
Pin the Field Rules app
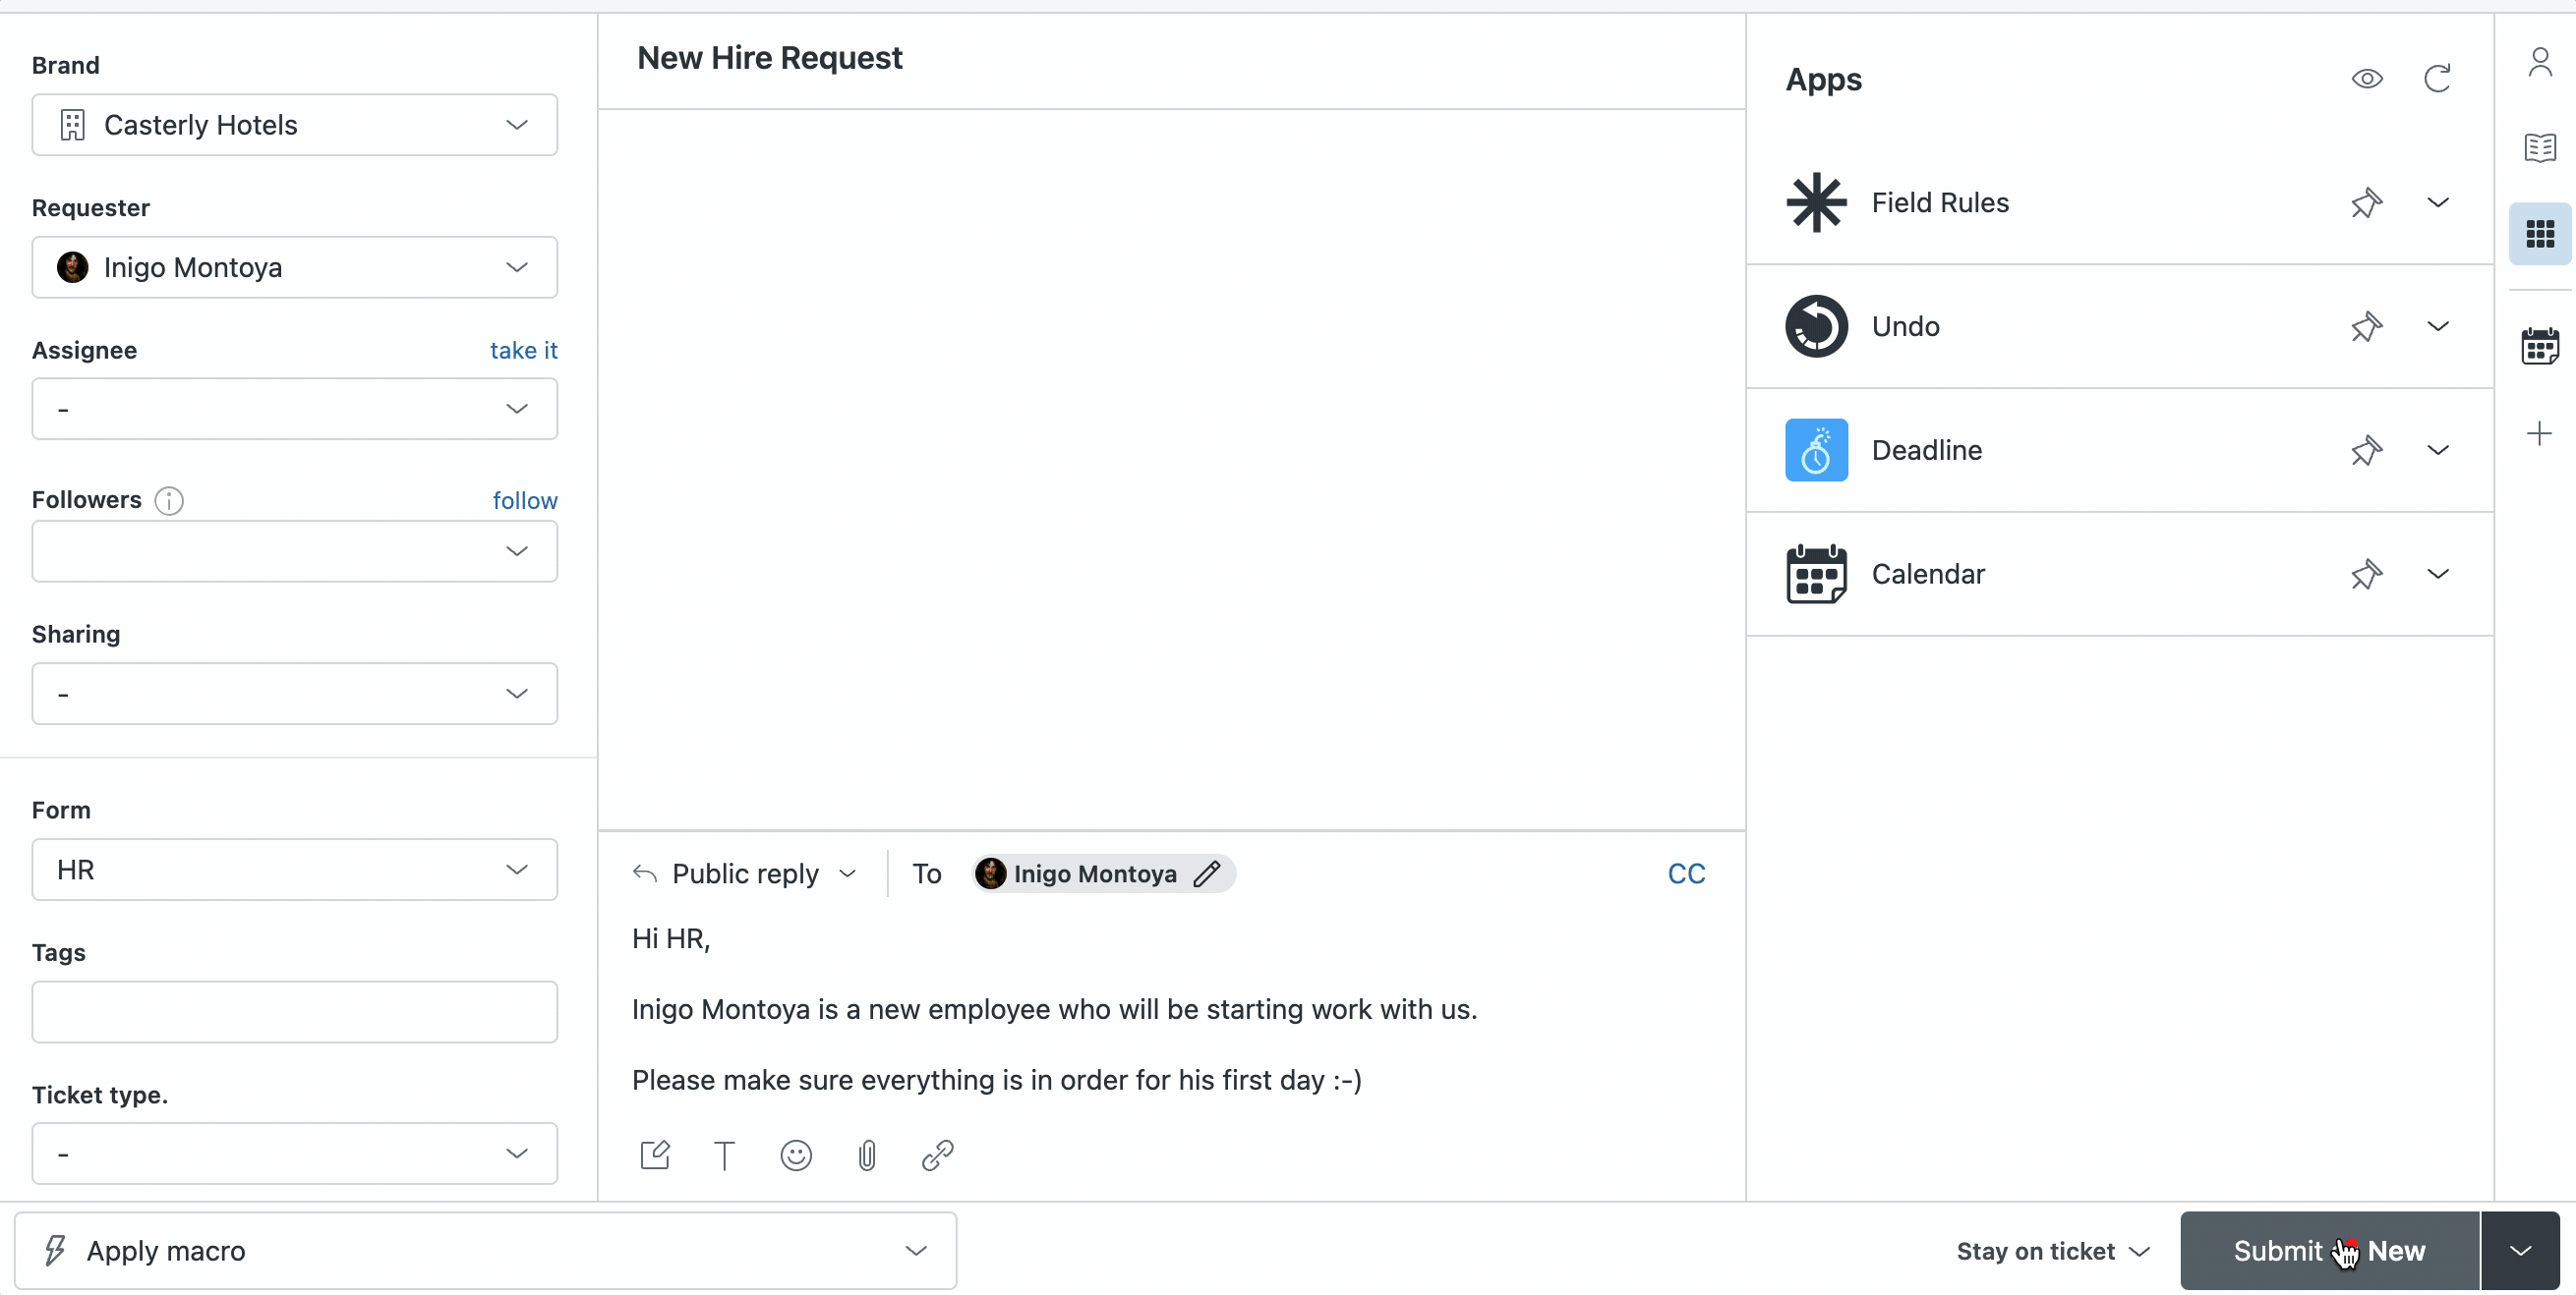click(x=2366, y=202)
